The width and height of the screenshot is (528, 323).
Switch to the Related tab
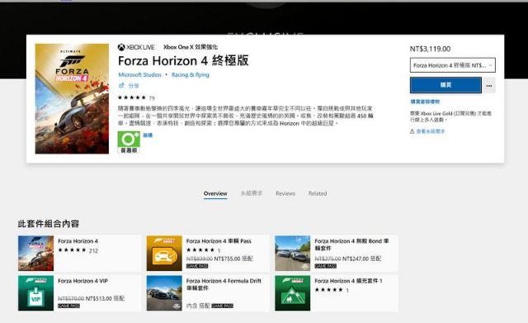318,193
